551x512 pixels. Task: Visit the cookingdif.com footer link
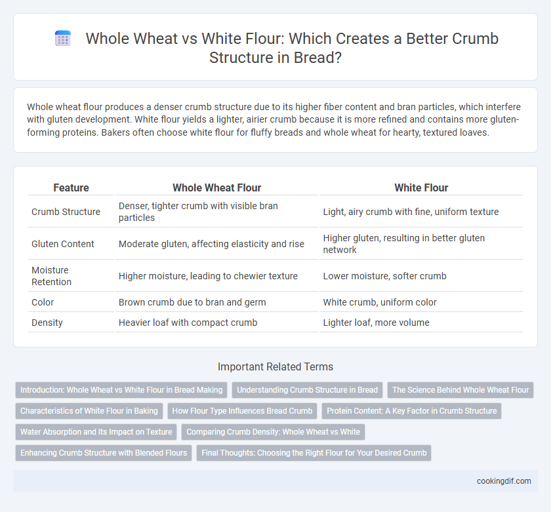[x=504, y=481]
